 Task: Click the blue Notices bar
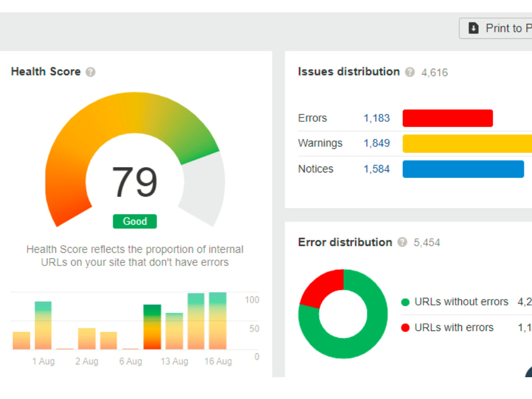tap(463, 169)
